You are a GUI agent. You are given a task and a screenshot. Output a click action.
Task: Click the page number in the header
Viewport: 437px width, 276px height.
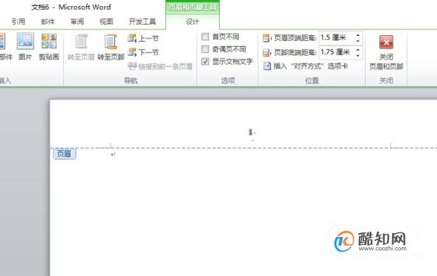coord(251,133)
